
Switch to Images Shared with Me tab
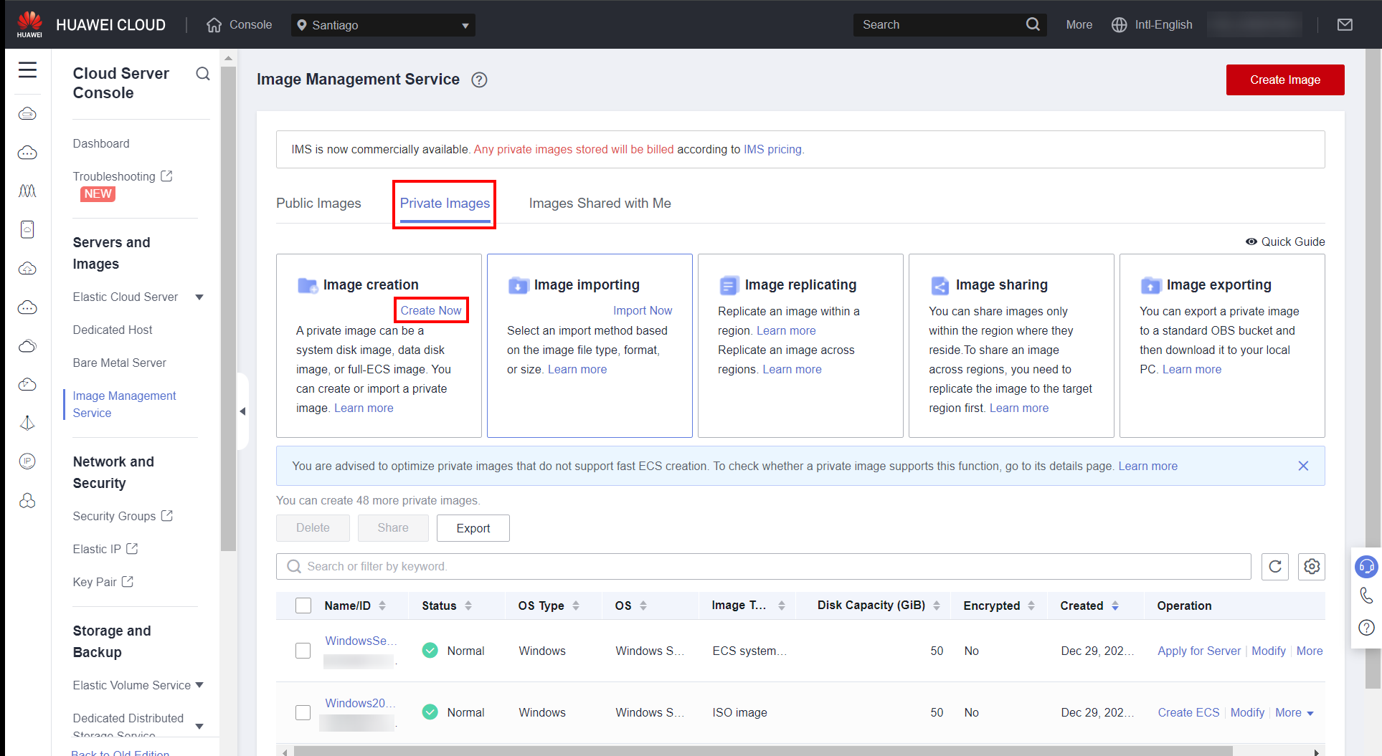(600, 204)
